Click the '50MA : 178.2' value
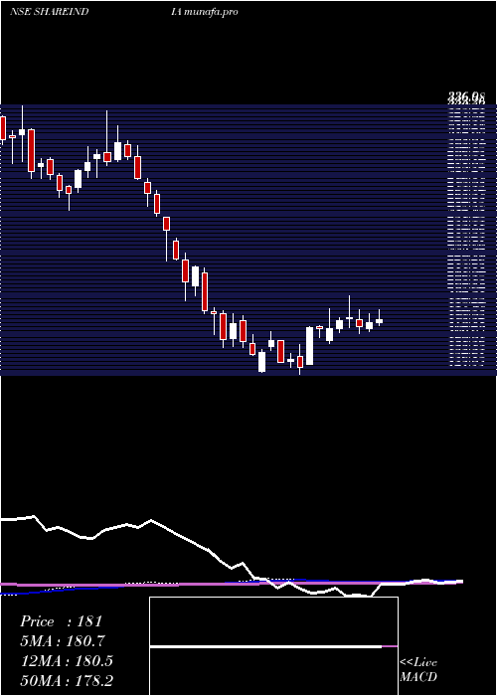 coord(67,680)
